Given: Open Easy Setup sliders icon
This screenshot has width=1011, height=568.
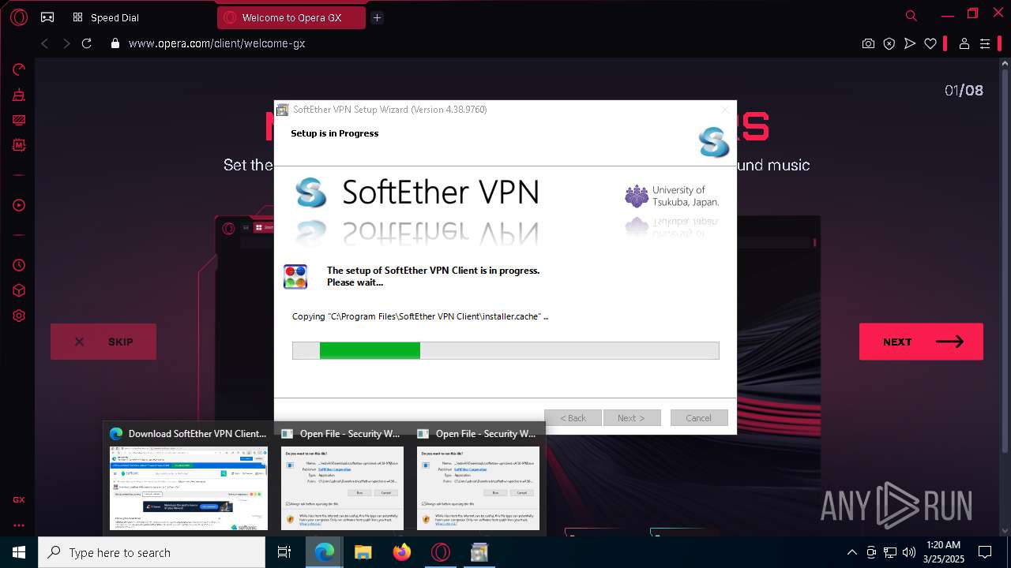Looking at the screenshot, I should click(x=984, y=43).
